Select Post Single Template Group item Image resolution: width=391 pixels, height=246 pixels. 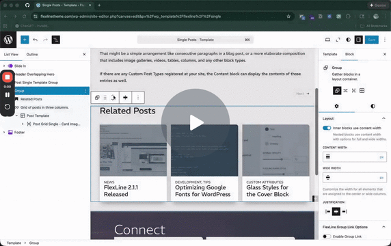(x=36, y=83)
